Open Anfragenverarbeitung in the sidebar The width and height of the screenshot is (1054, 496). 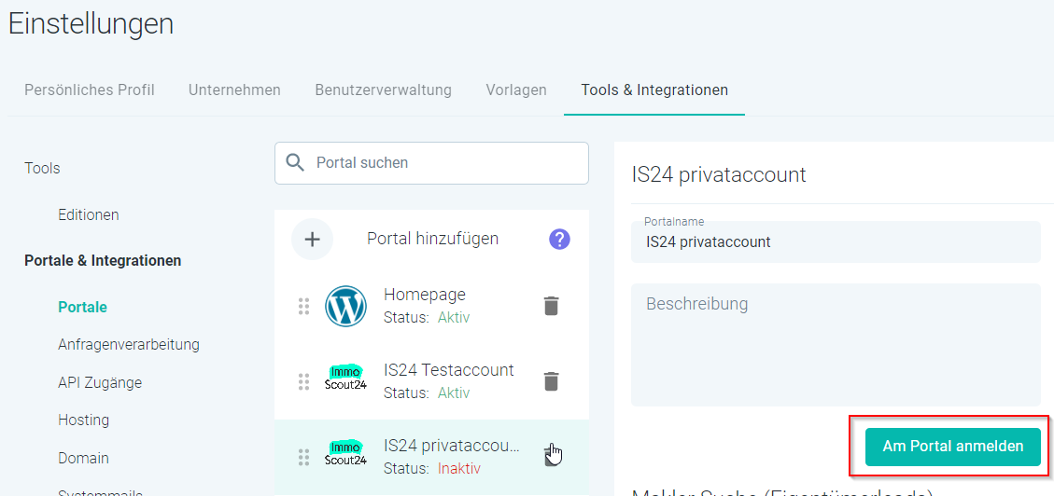click(129, 344)
